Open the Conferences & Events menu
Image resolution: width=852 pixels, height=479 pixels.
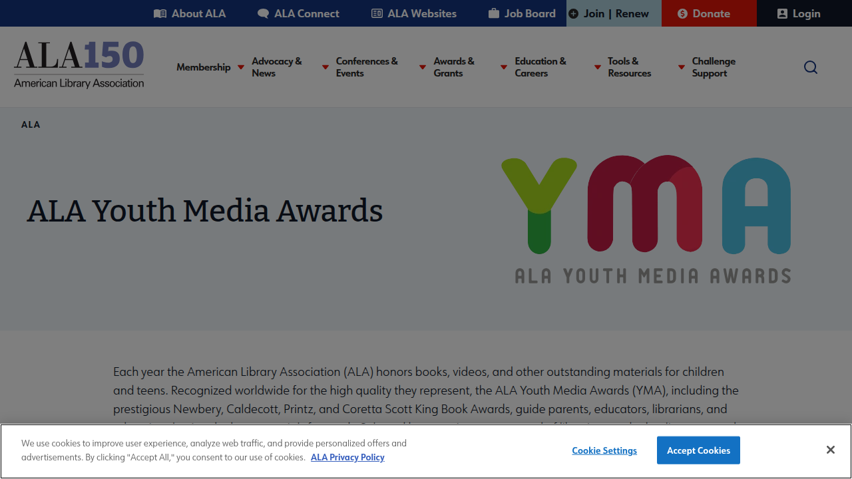[367, 67]
